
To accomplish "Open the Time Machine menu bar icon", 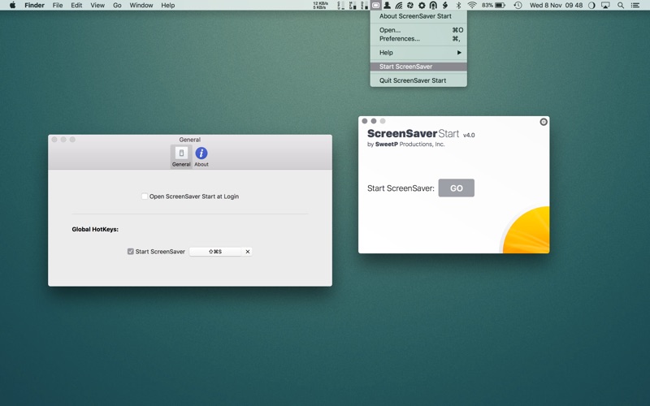I will (x=518, y=6).
